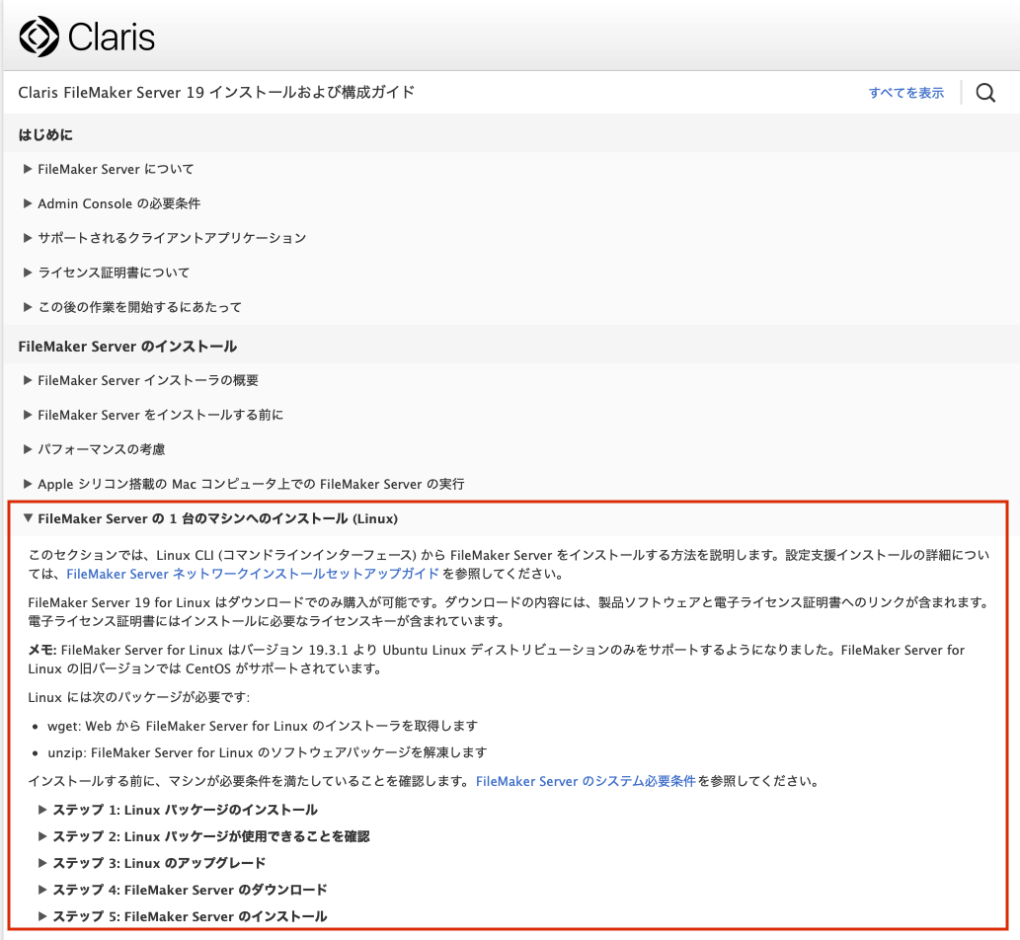The image size is (1020, 940).
Task: Expand Apple シリコン搭載の Mac topic
Action: [250, 484]
